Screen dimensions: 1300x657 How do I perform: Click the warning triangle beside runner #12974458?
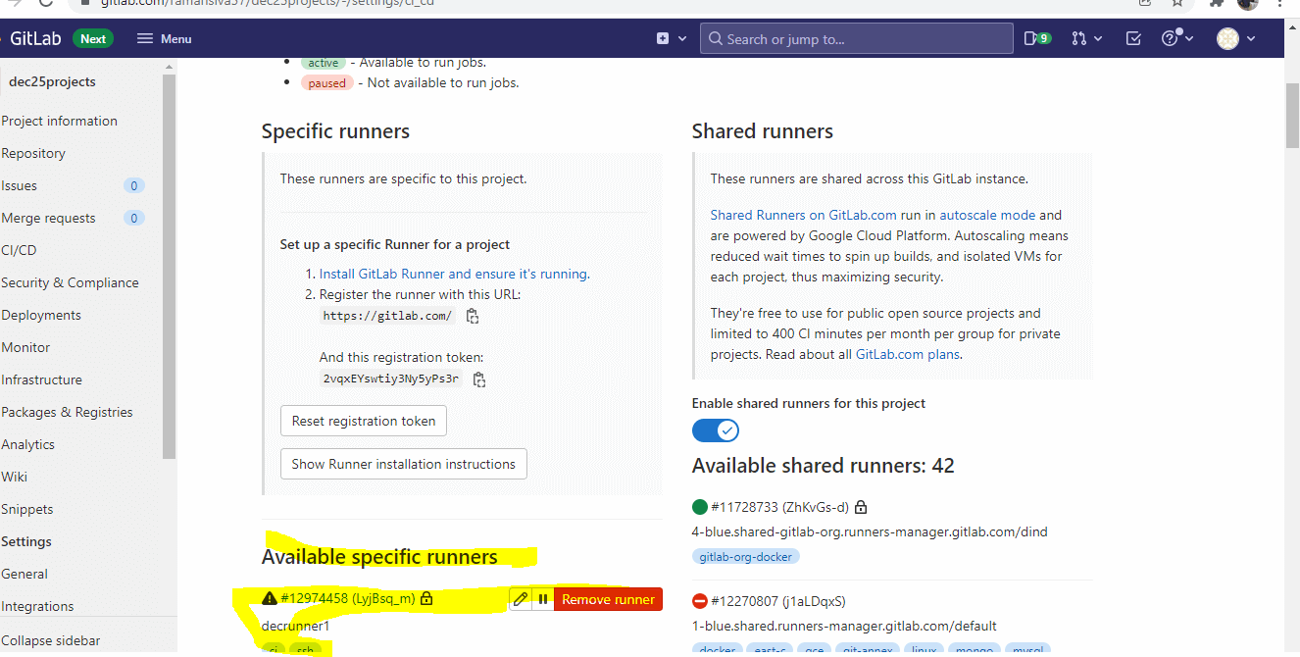[270, 598]
